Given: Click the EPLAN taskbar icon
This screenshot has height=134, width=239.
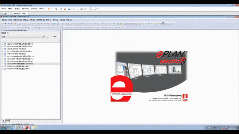Looking at the screenshot, I should point(27,128).
